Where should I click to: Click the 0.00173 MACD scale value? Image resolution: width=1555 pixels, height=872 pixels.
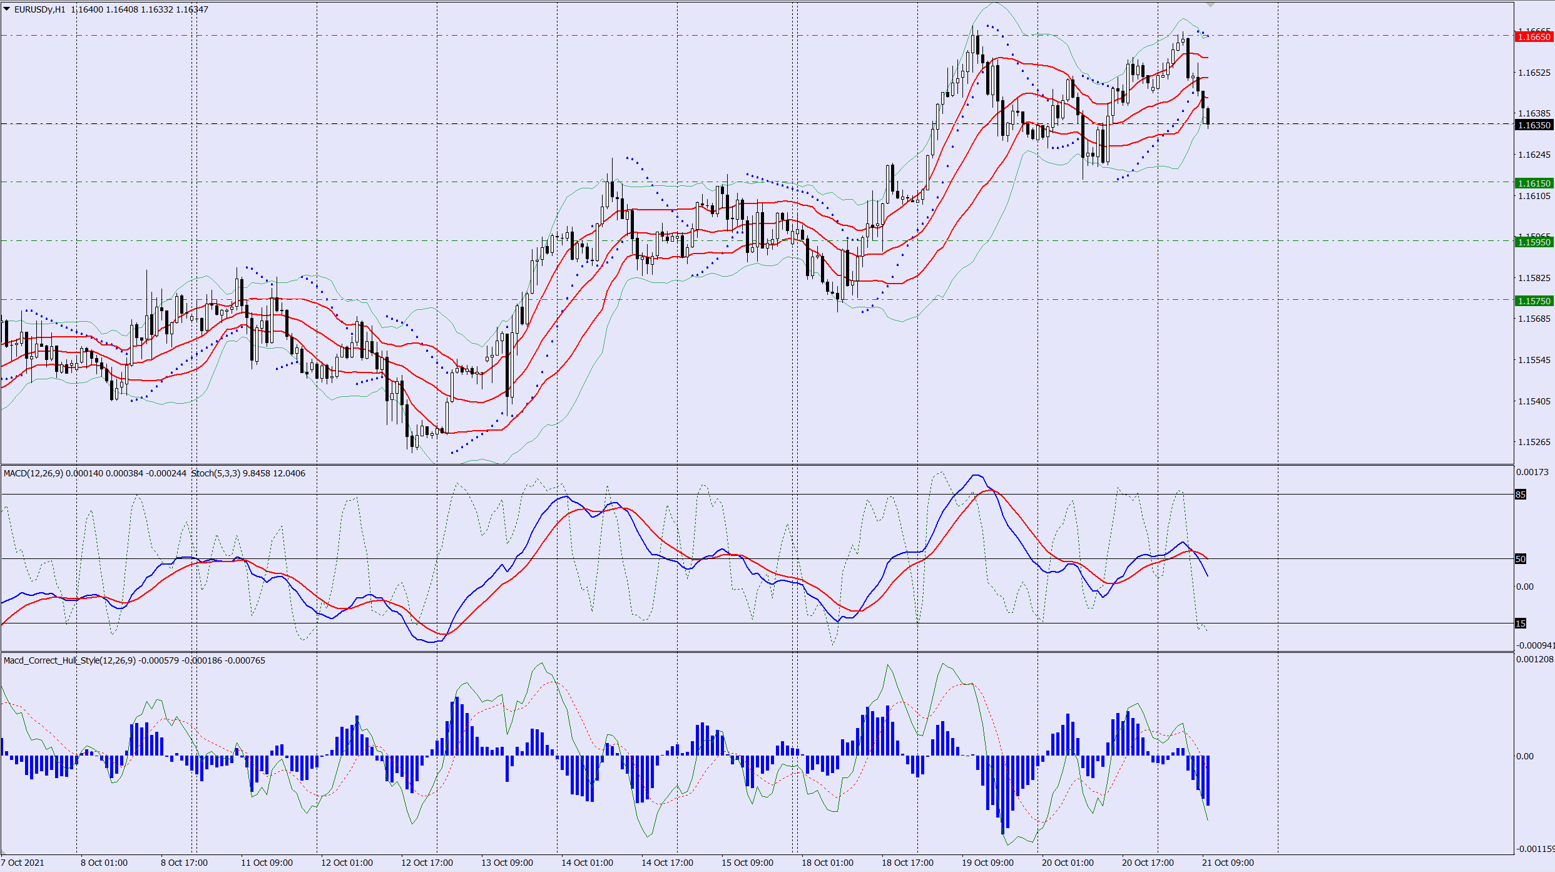pos(1532,472)
